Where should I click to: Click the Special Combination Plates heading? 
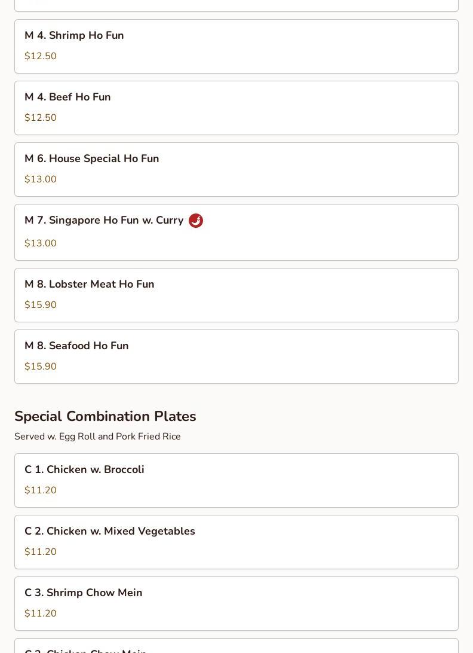tap(105, 416)
